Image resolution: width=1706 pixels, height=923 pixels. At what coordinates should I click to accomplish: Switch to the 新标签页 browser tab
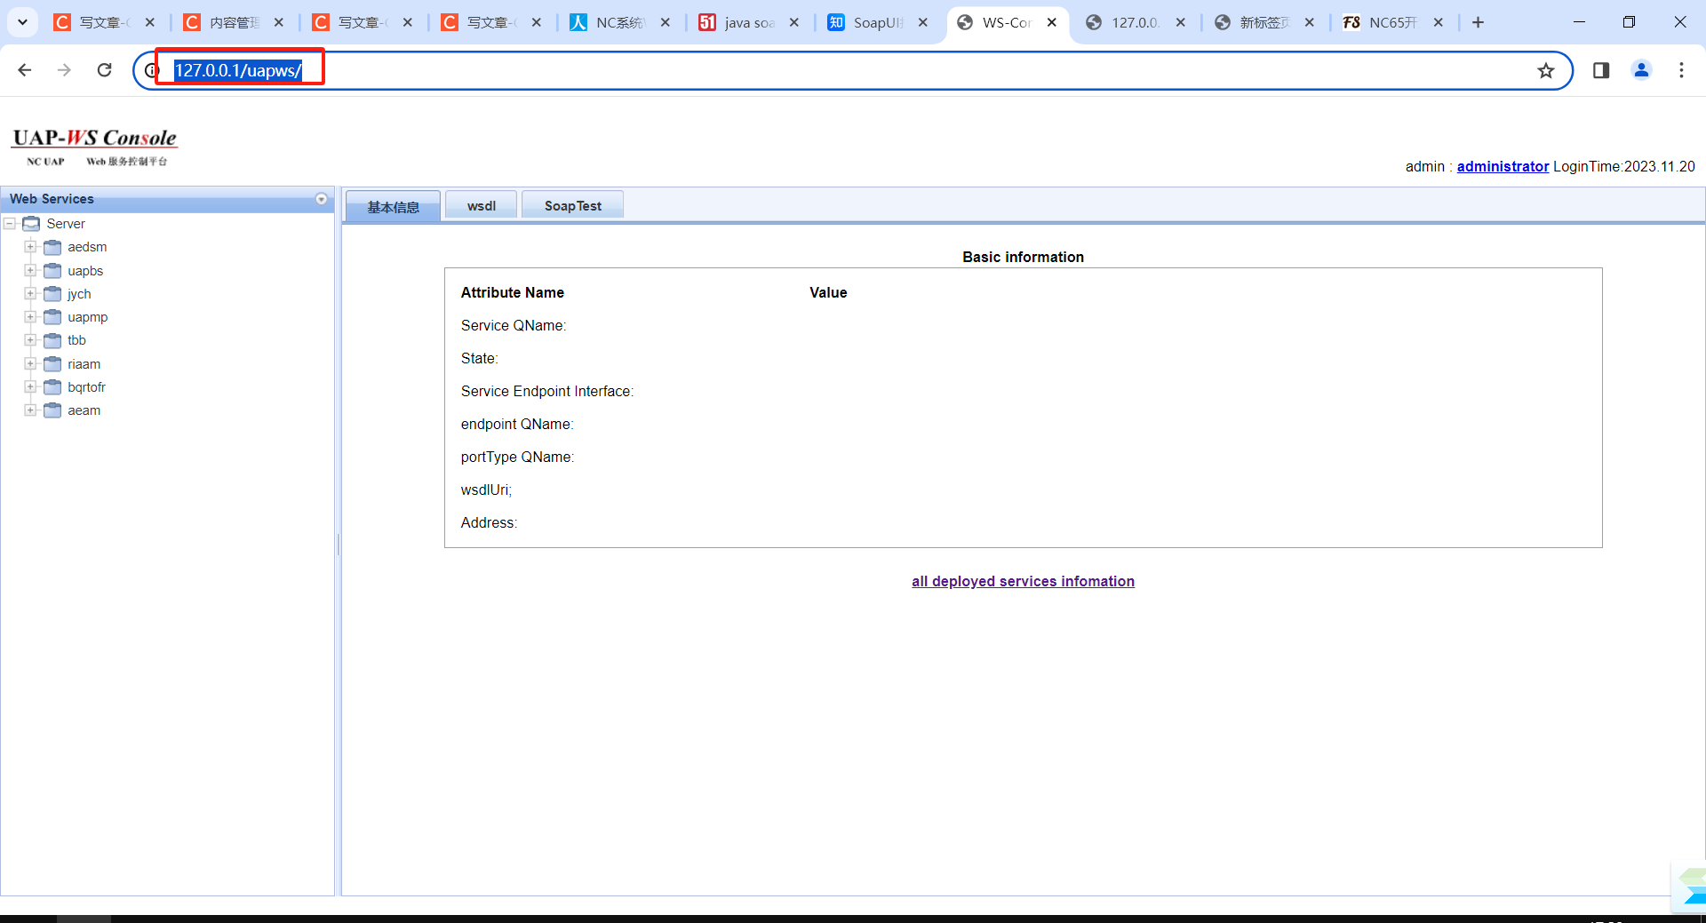[x=1264, y=22]
